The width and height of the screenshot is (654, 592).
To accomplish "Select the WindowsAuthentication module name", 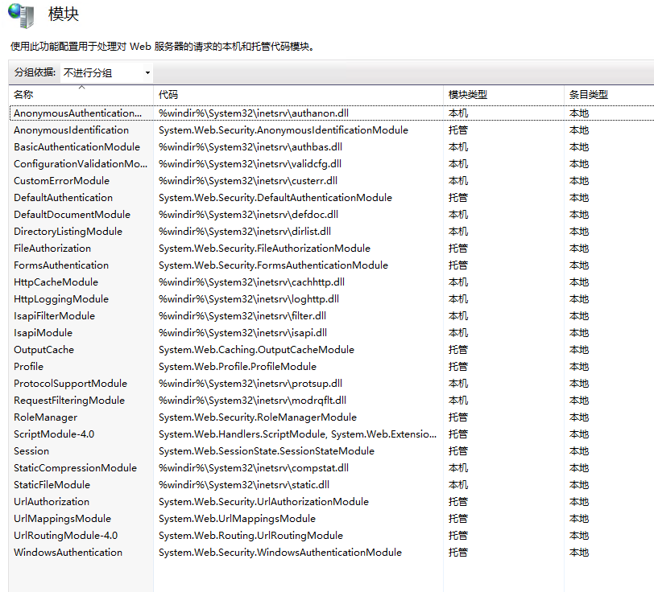I will pos(68,553).
